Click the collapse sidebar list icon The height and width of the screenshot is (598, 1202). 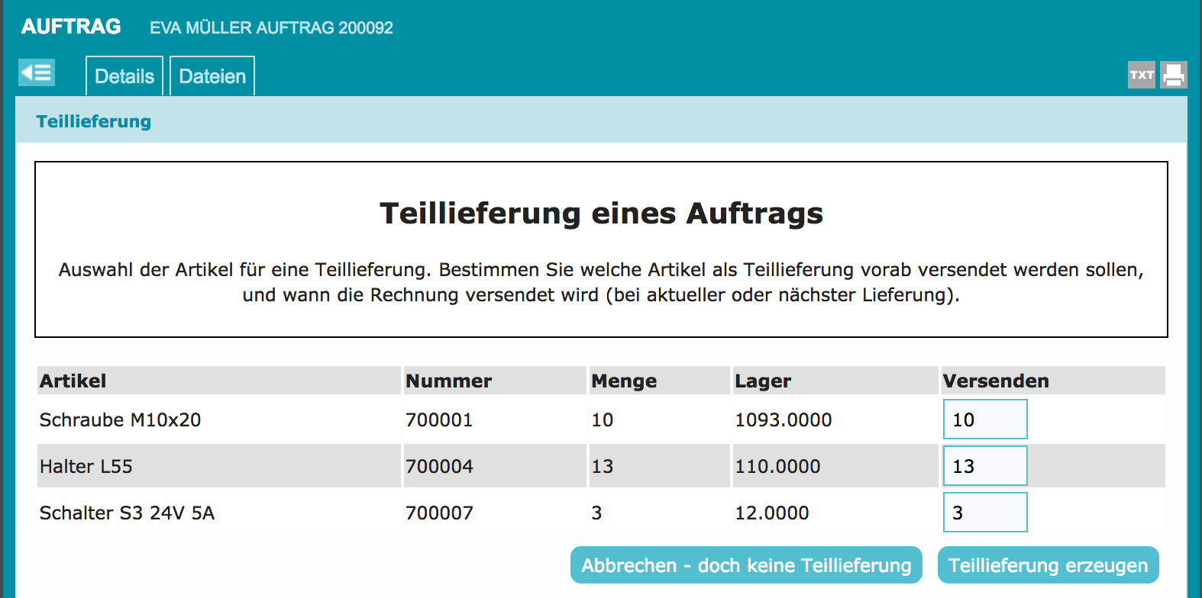[37, 73]
